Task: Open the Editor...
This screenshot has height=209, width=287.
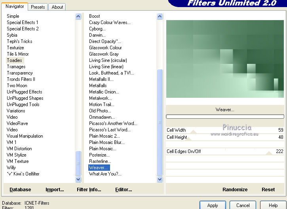Action: [124, 190]
